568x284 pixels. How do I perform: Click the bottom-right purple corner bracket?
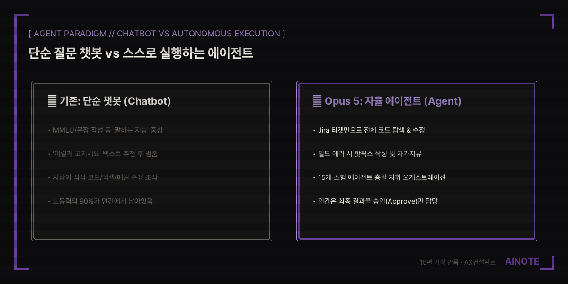click(x=547, y=263)
